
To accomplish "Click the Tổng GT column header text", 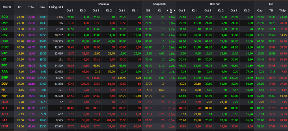I will [56, 7].
